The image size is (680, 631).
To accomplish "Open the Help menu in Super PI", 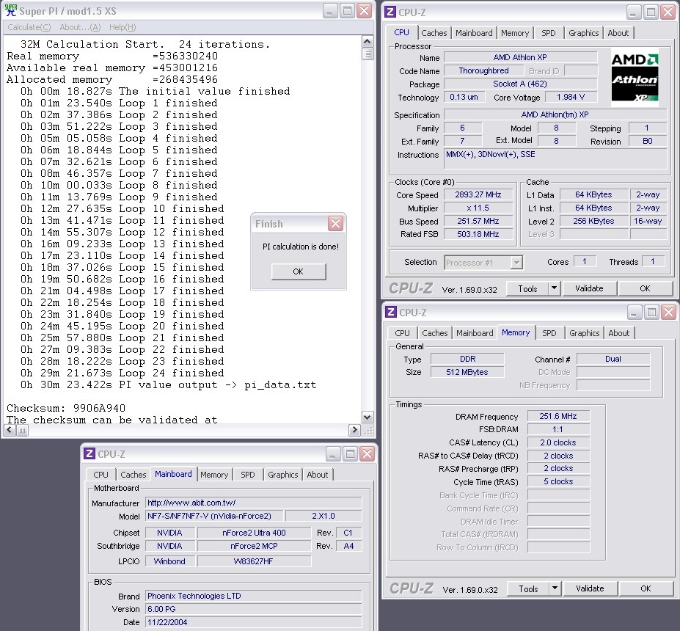I will [123, 27].
